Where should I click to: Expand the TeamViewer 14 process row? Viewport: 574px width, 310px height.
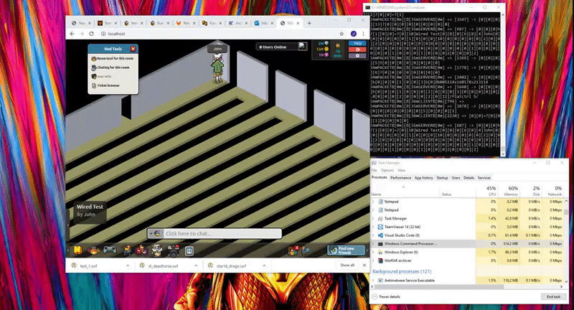[373, 227]
